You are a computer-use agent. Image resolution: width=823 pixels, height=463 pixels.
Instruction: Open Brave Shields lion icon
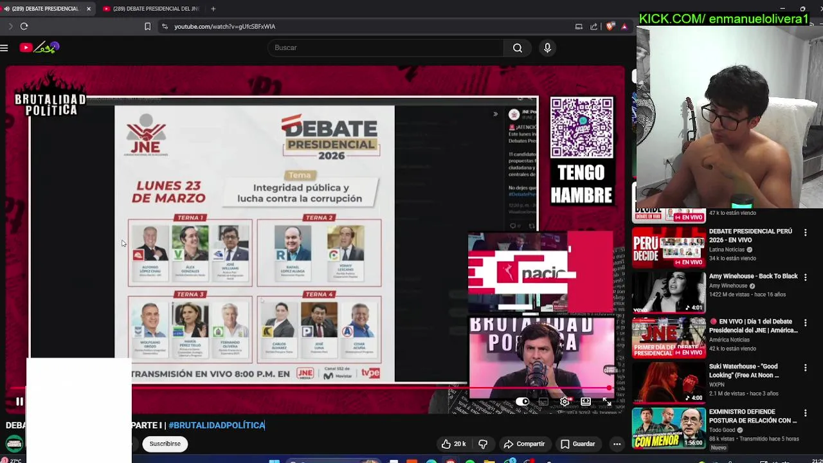610,26
